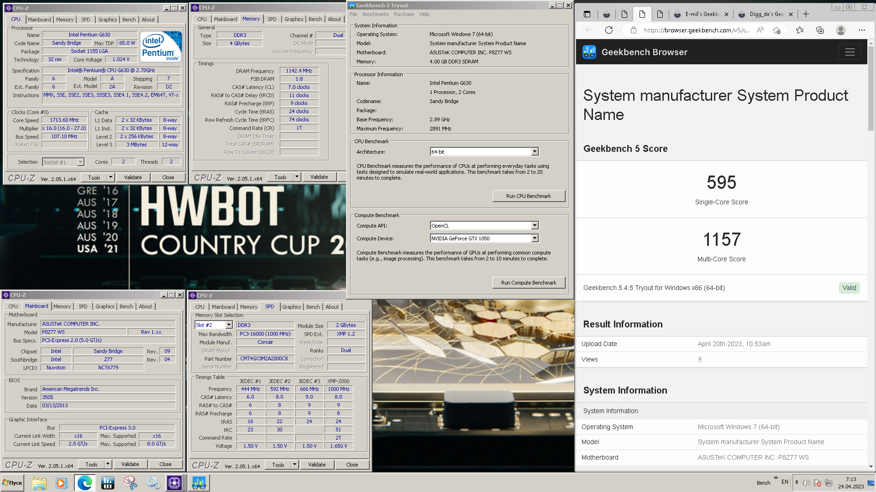Viewport: 876px width, 492px height.
Task: Click the 1157 multi-core score value
Action: point(721,239)
